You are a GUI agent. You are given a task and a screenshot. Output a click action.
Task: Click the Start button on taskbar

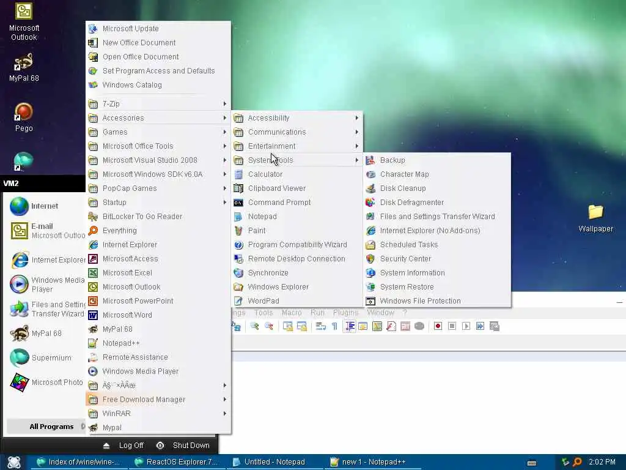pos(13,462)
